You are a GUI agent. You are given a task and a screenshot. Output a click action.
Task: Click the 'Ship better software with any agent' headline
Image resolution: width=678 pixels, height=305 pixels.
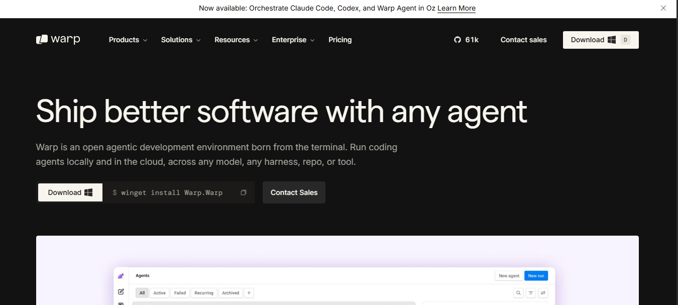[282, 111]
